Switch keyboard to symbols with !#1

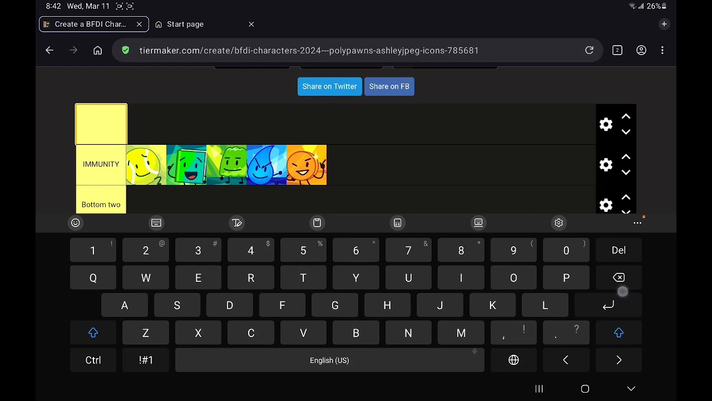coord(146,360)
